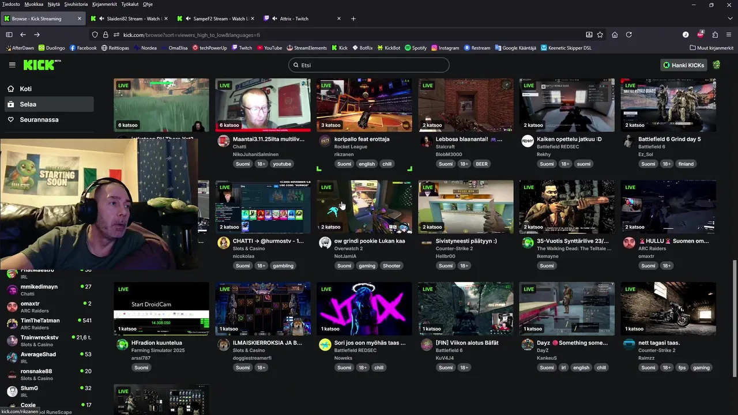Open Battlefield 6 Grind day 5 title
The image size is (738, 415).
point(669,139)
